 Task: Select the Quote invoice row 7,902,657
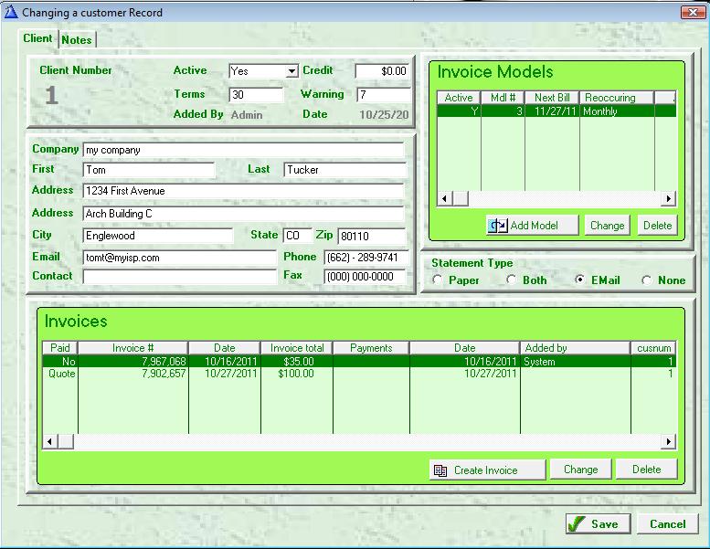click(164, 374)
